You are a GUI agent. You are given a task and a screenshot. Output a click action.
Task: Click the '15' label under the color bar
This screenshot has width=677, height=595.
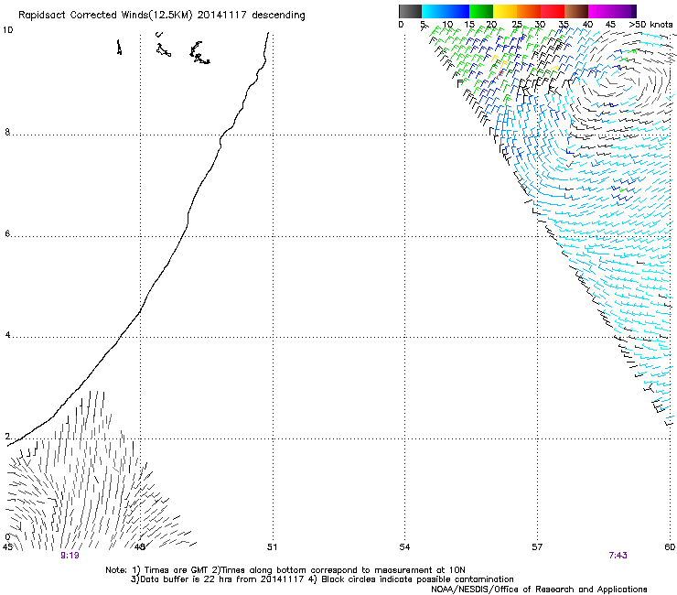click(469, 24)
